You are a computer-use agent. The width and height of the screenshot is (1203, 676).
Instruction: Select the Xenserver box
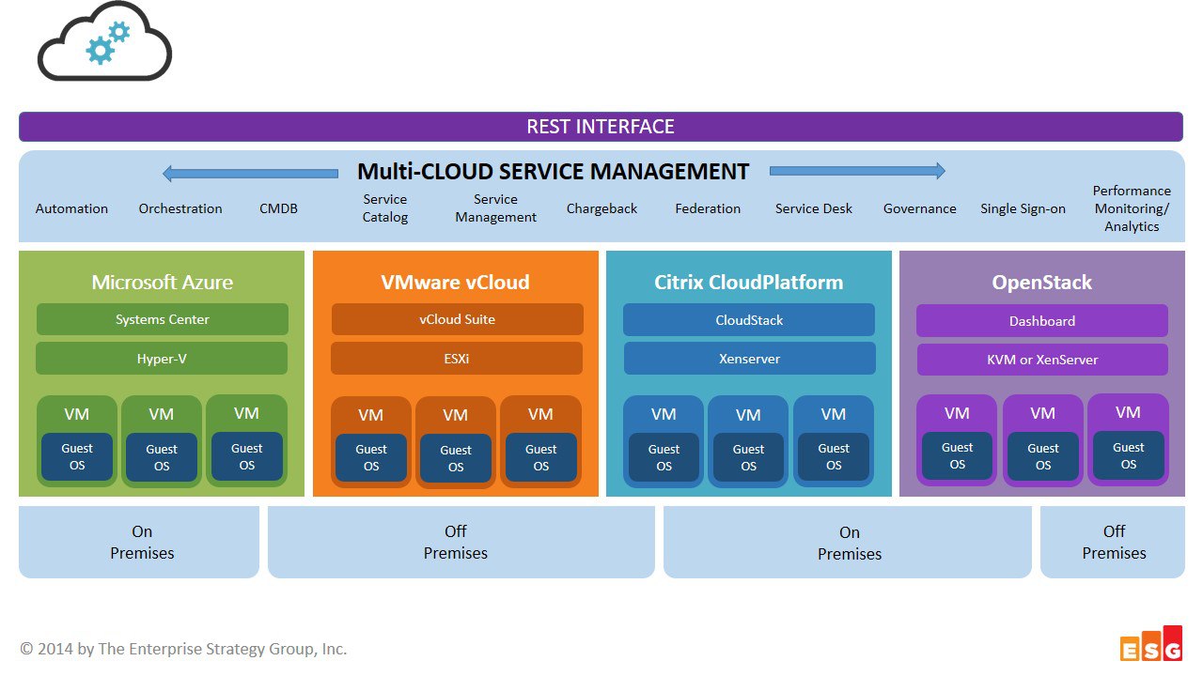[750, 359]
